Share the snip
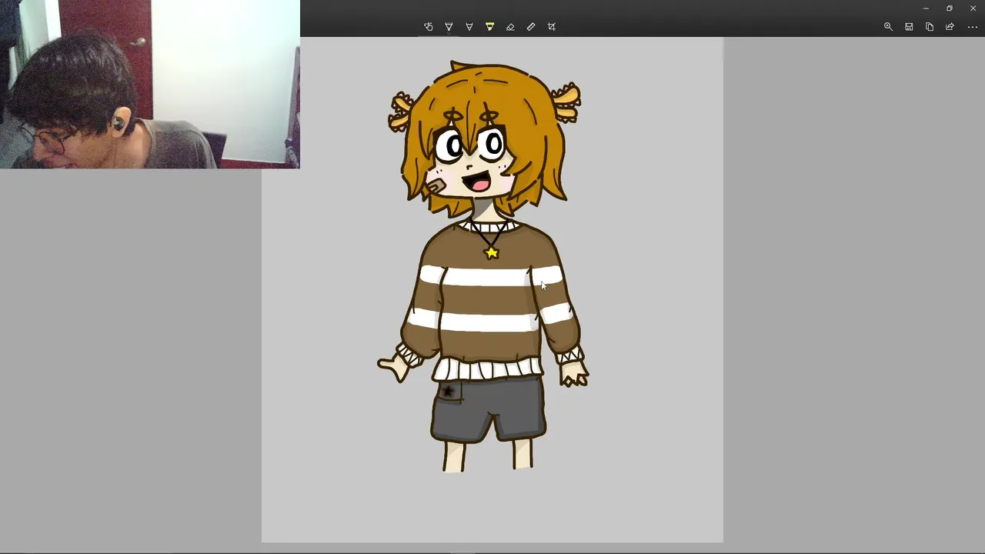This screenshot has width=985, height=554. point(950,27)
